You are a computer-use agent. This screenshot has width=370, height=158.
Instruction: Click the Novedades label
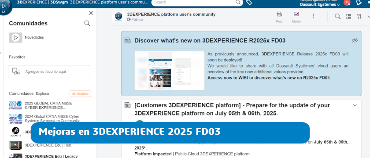34,37
